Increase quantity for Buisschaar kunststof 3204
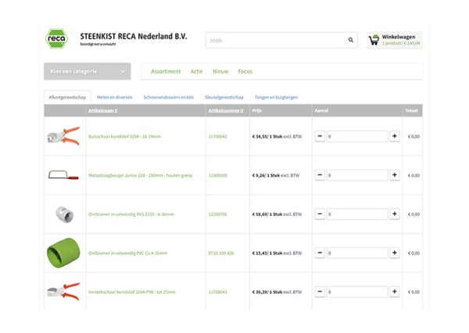469x333 pixels. pos(394,136)
